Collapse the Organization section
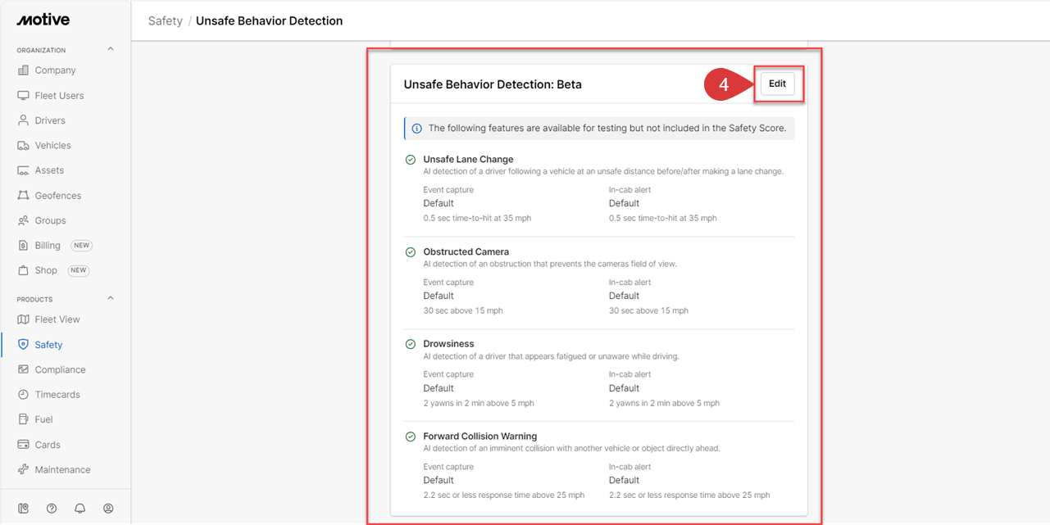The image size is (1050, 525). (x=111, y=50)
